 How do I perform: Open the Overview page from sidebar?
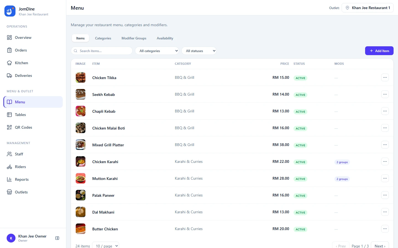point(33,37)
